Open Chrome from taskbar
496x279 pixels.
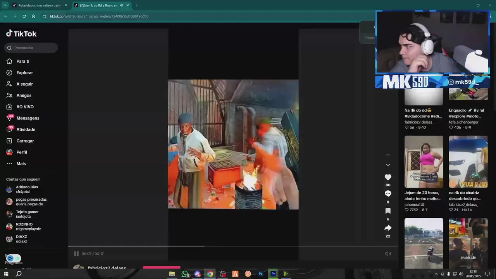pyautogui.click(x=210, y=274)
